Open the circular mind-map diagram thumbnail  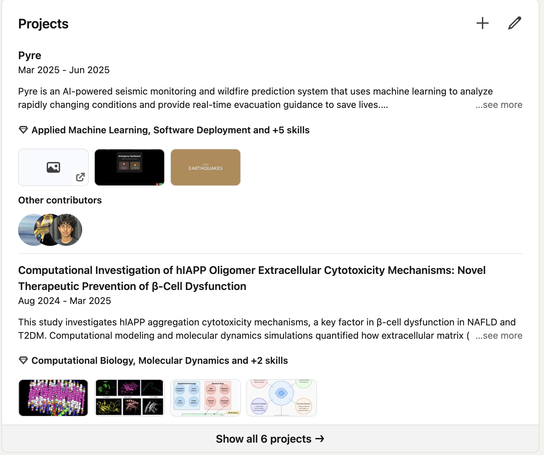[282, 398]
